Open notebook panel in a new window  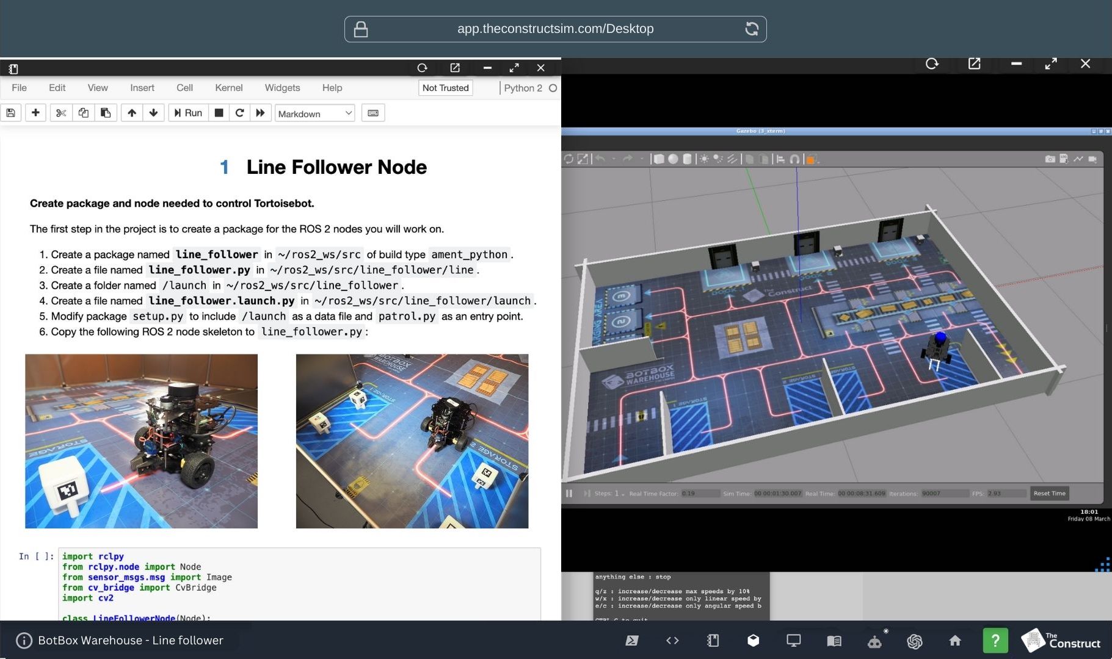[x=455, y=68]
